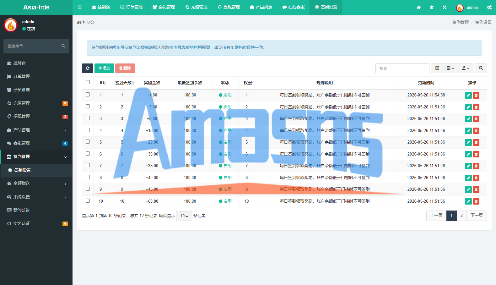Open the export data dropdown
Image resolution: width=496 pixels, height=285 pixels.
(466, 68)
